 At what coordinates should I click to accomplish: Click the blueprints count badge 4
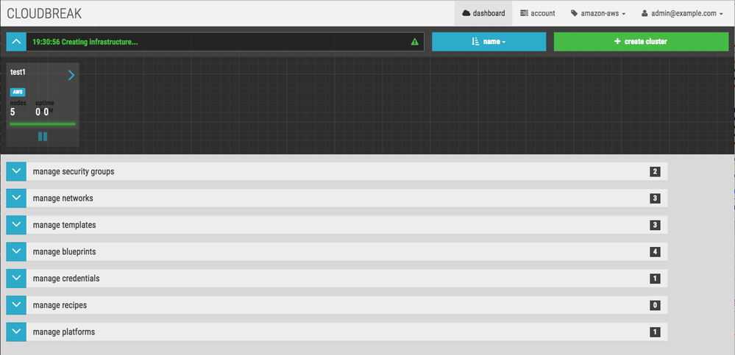tap(655, 252)
